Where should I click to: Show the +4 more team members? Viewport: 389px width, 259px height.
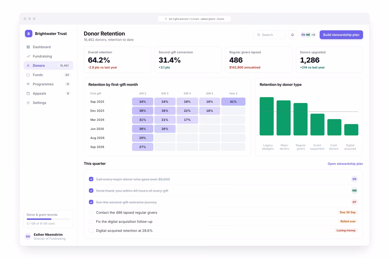click(313, 35)
